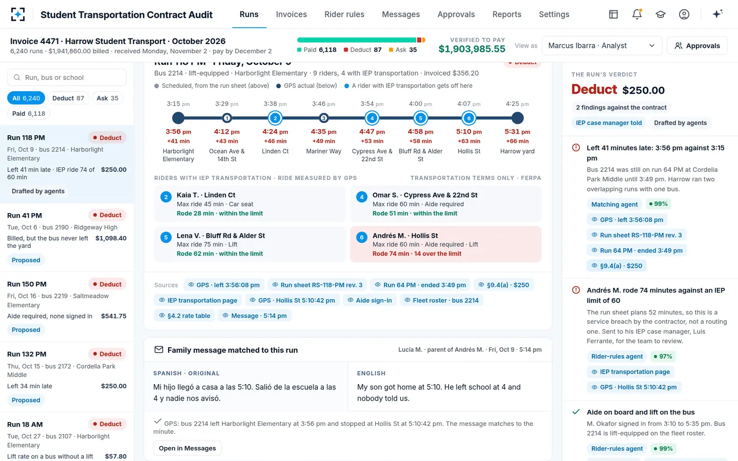Open the Settings tab
Image resolution: width=738 pixels, height=461 pixels.
pos(554,14)
